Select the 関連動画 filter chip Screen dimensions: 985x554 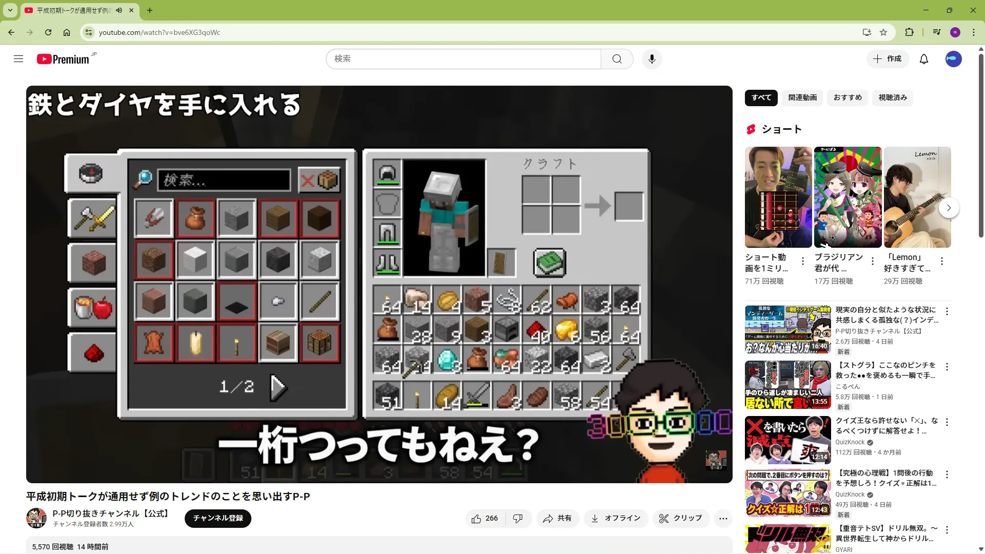pos(802,97)
